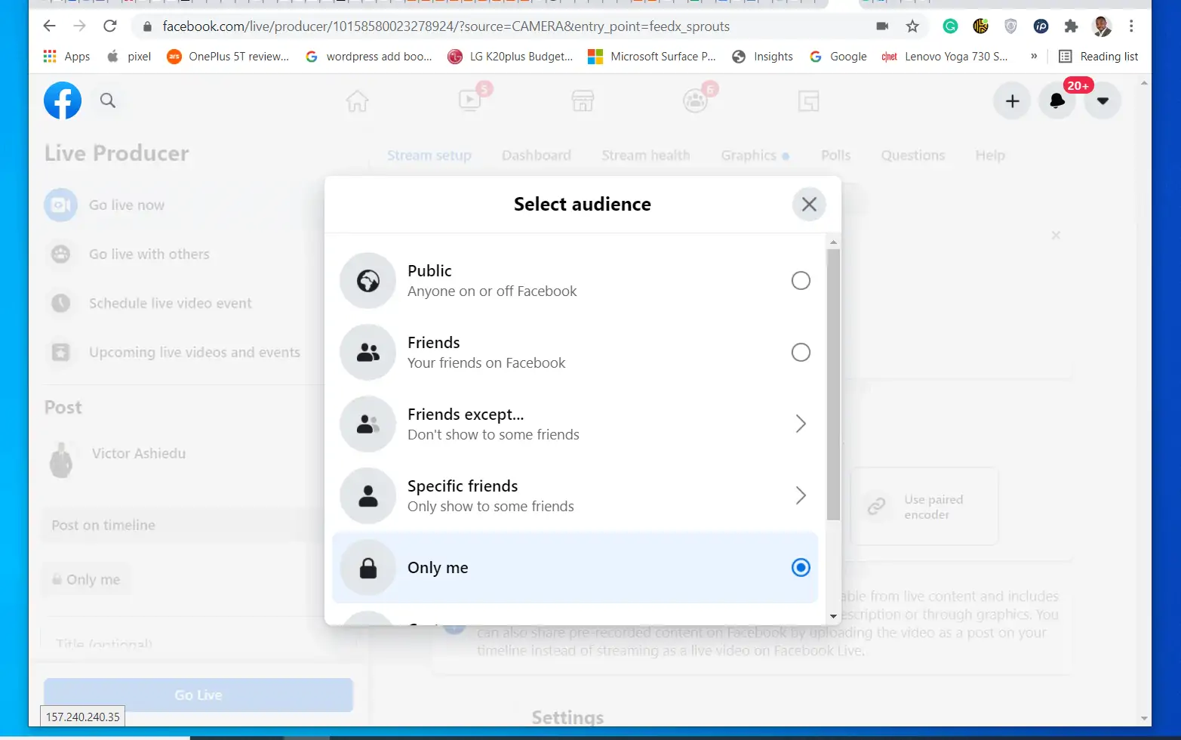This screenshot has width=1181, height=740.
Task: Choose the Only me radio button
Action: pyautogui.click(x=801, y=568)
